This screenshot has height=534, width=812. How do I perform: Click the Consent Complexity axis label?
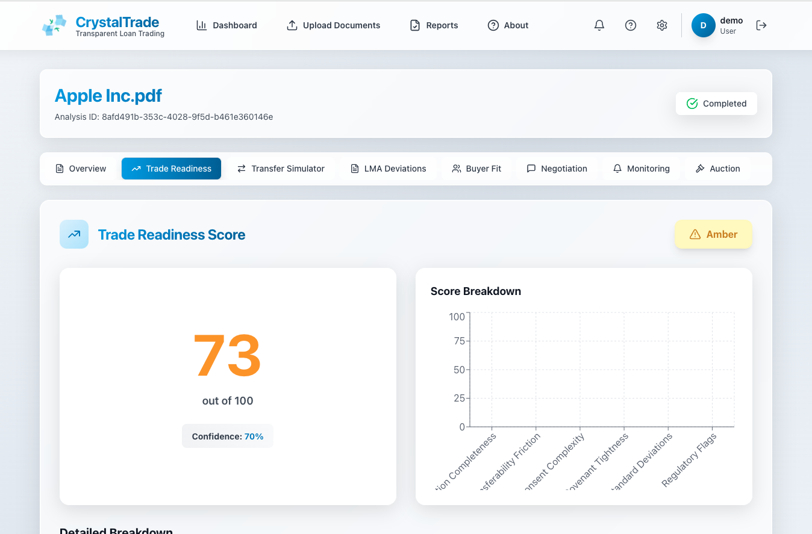coord(555,461)
